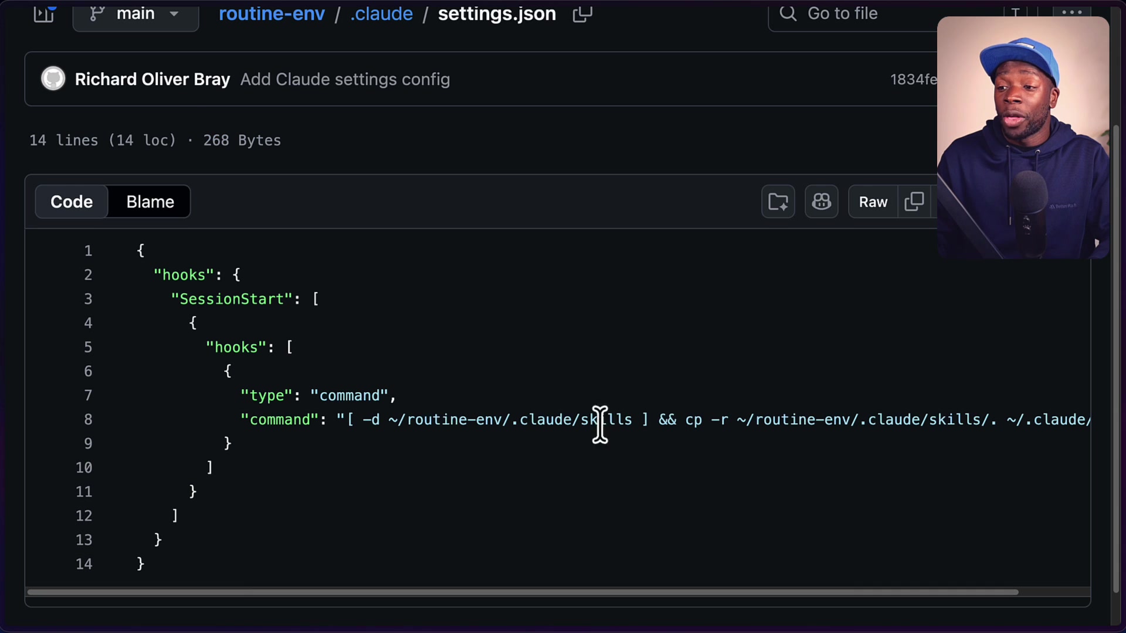
Task: Open the repository sidebar panel icon
Action: (45, 13)
